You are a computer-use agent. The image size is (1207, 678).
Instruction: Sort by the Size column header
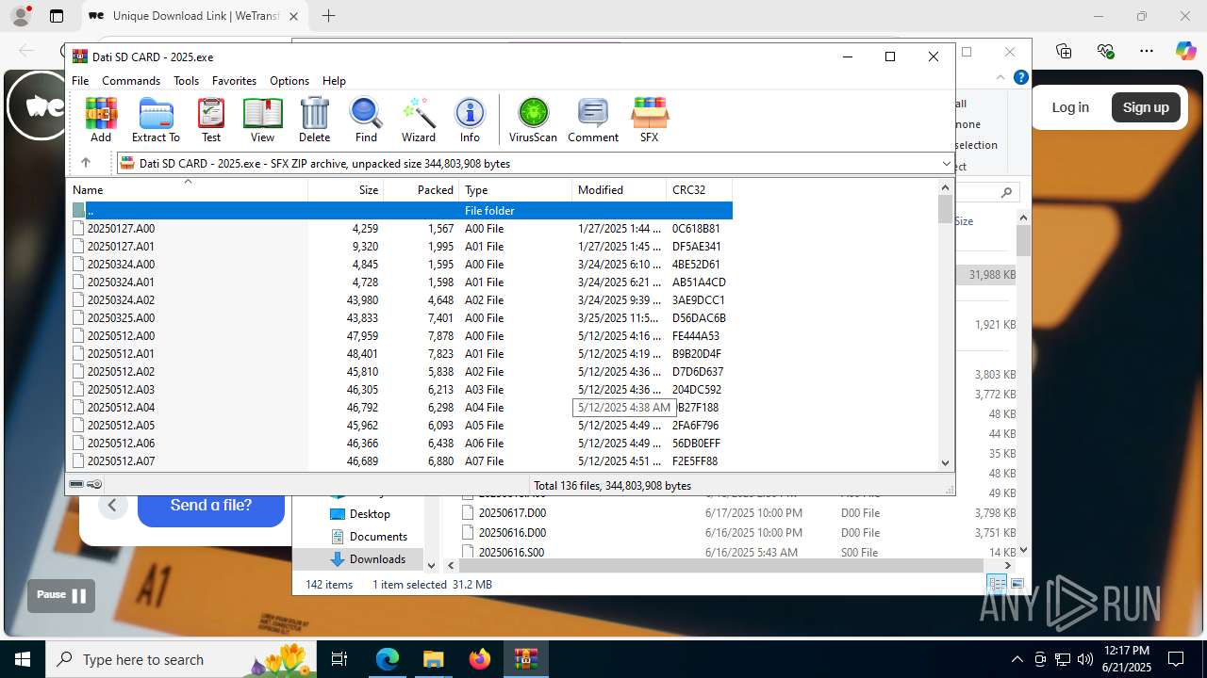(x=346, y=189)
